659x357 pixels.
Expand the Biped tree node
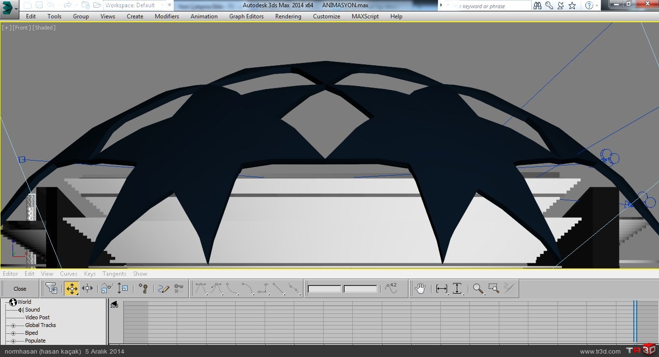[x=13, y=333]
